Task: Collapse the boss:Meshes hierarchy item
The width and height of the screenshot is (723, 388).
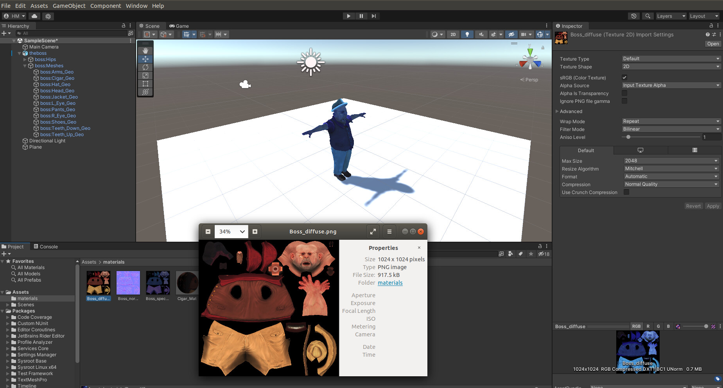Action: [25, 66]
